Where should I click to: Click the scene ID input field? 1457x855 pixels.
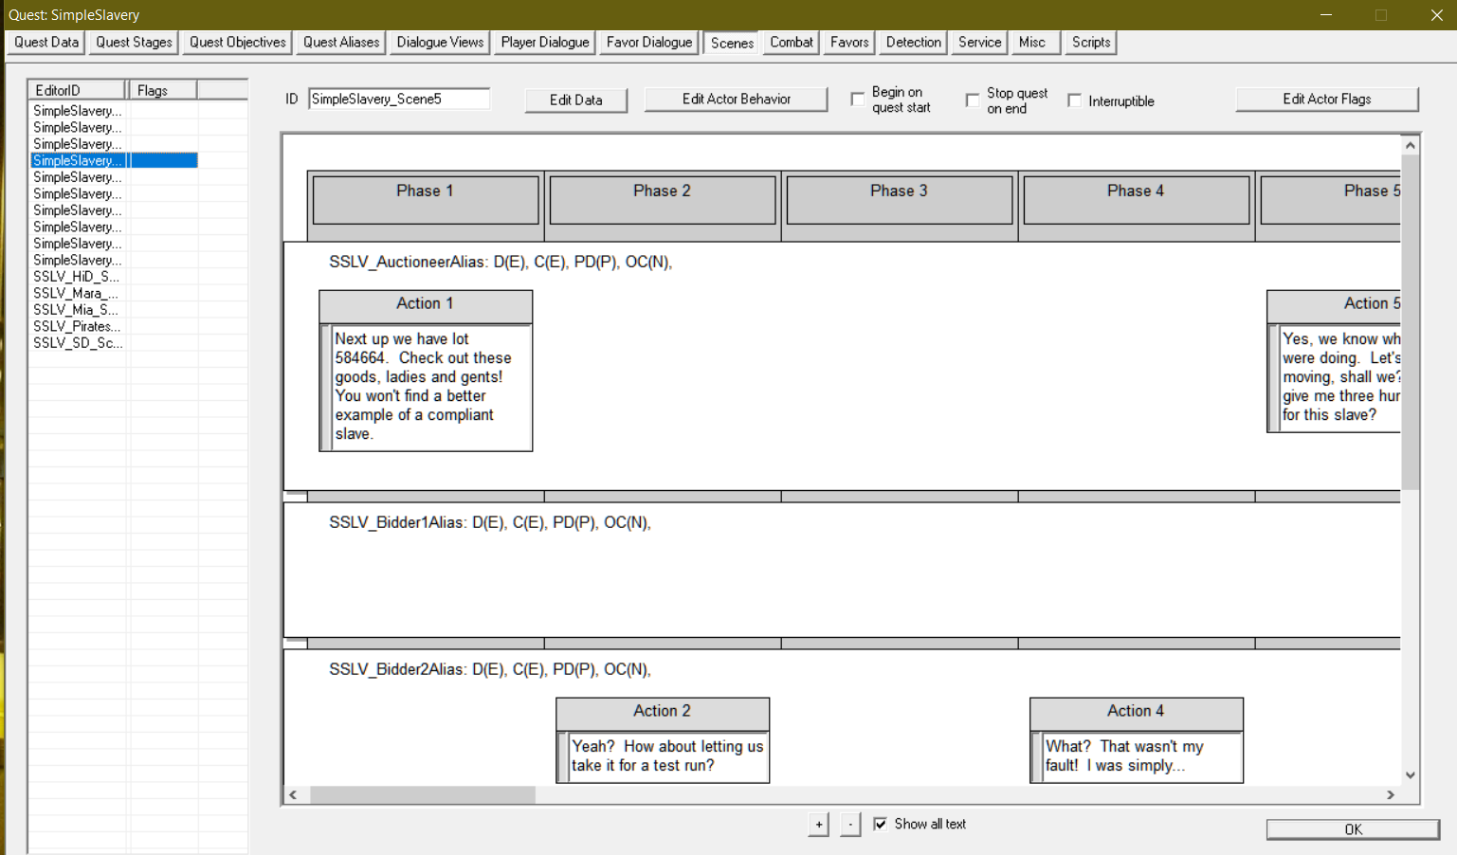pos(399,100)
